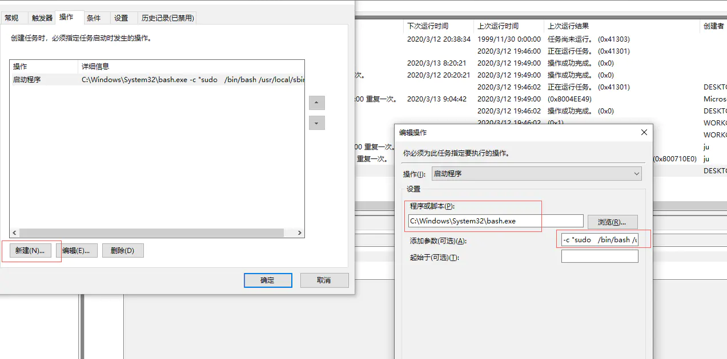Select next run time 2020/3/12 20:20:21

point(439,75)
